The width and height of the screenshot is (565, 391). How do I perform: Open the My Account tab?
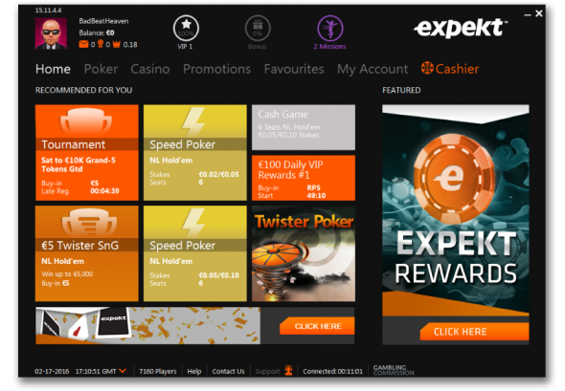(373, 69)
